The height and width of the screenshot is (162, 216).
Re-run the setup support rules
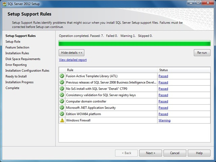[x=202, y=53]
